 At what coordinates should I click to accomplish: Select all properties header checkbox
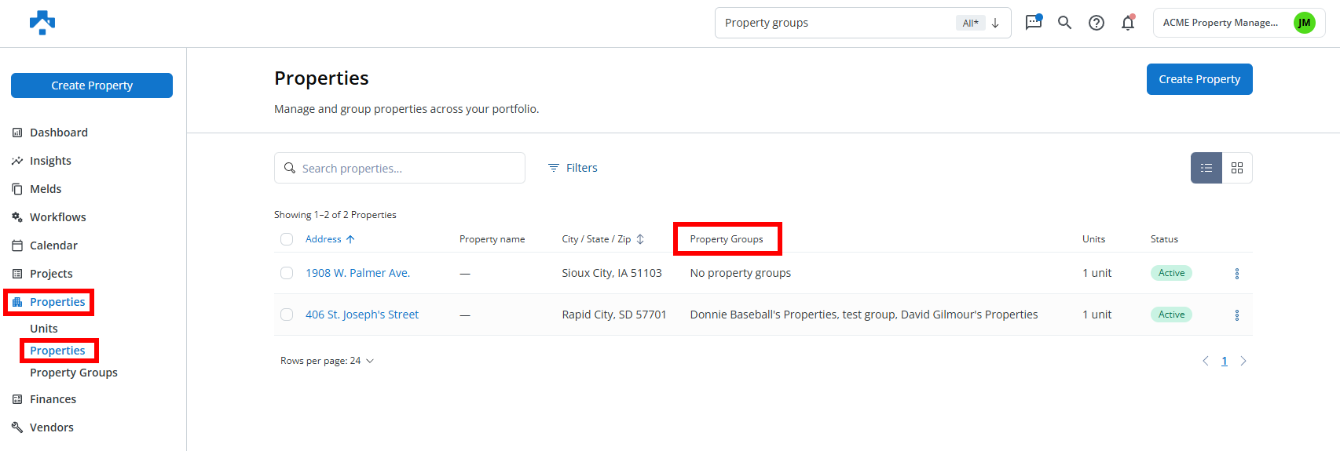click(x=287, y=239)
